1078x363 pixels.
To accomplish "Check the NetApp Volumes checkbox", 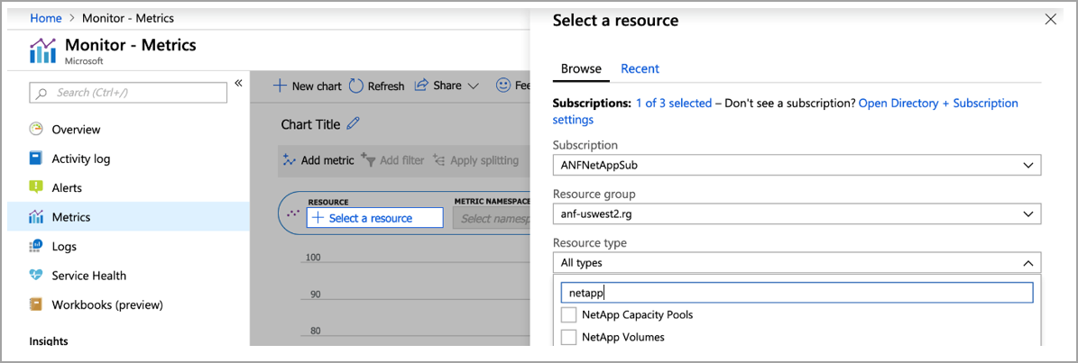I will pyautogui.click(x=568, y=337).
